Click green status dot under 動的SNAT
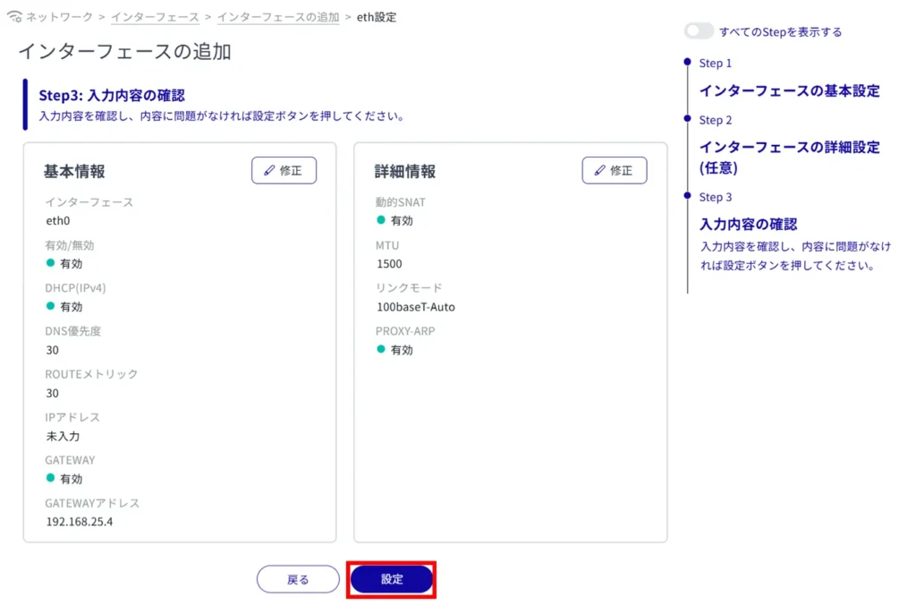The height and width of the screenshot is (614, 916). pyautogui.click(x=381, y=220)
